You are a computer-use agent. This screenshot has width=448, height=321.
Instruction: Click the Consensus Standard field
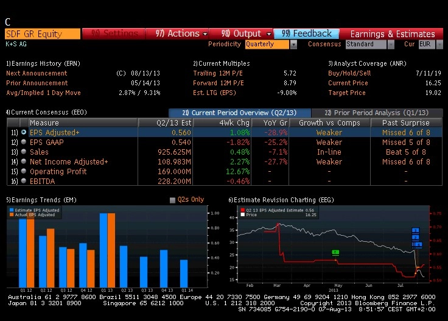coord(366,44)
